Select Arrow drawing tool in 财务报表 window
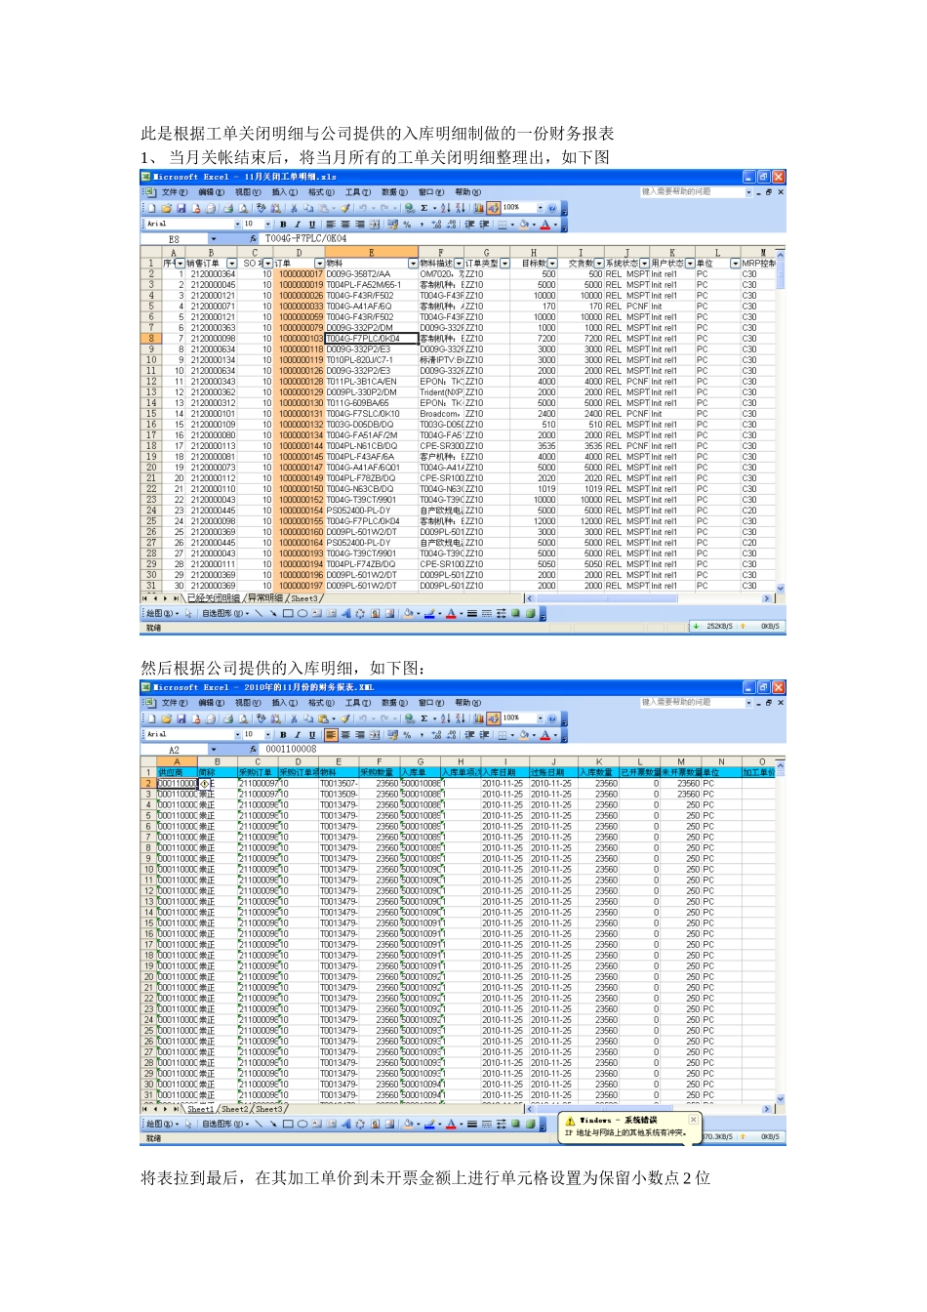This screenshot has height=1312, width=927. pos(273,1124)
